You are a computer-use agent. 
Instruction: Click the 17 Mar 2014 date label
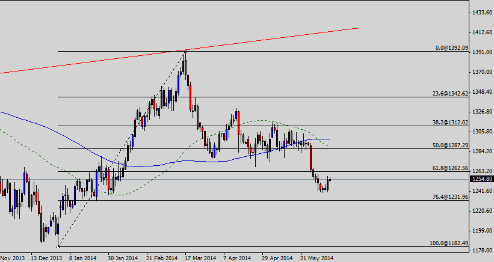point(200,257)
